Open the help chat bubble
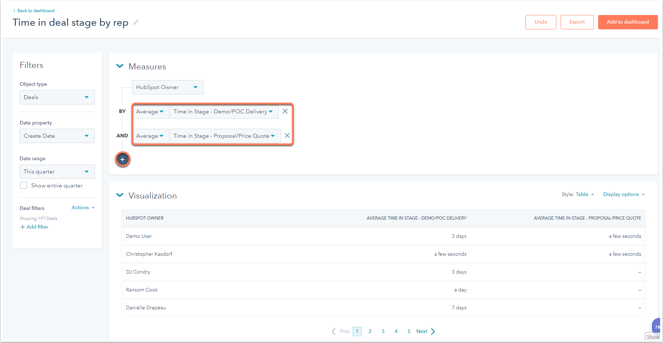 point(657,326)
